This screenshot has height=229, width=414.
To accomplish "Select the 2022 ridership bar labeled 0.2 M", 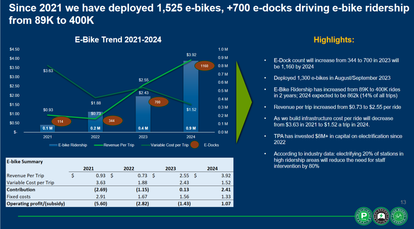I will 95,122.
